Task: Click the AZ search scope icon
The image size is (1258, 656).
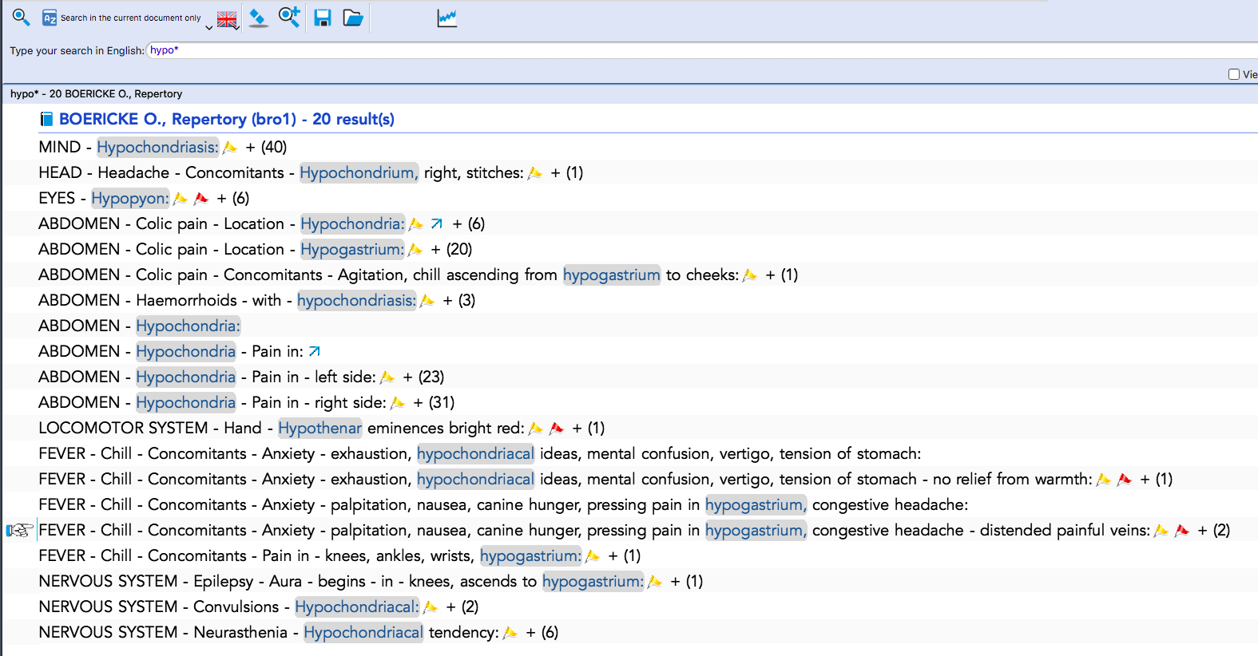Action: tap(50, 18)
